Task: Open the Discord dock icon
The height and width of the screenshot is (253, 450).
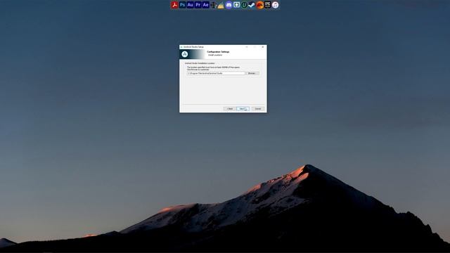Action: (229, 5)
